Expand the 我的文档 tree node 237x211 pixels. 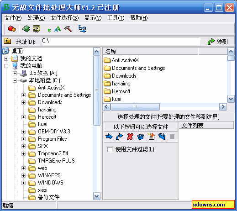tap(6, 58)
